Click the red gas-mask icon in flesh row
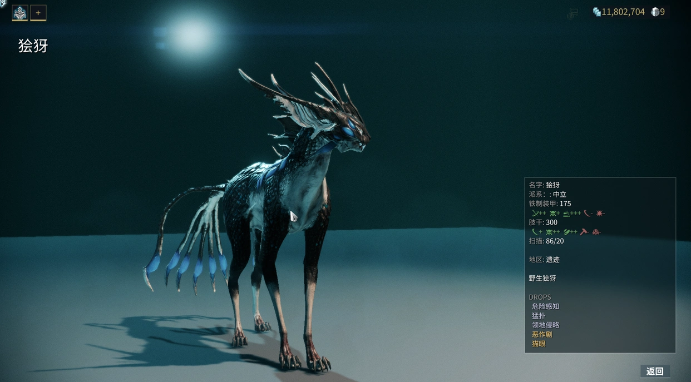The image size is (691, 382). (x=596, y=232)
